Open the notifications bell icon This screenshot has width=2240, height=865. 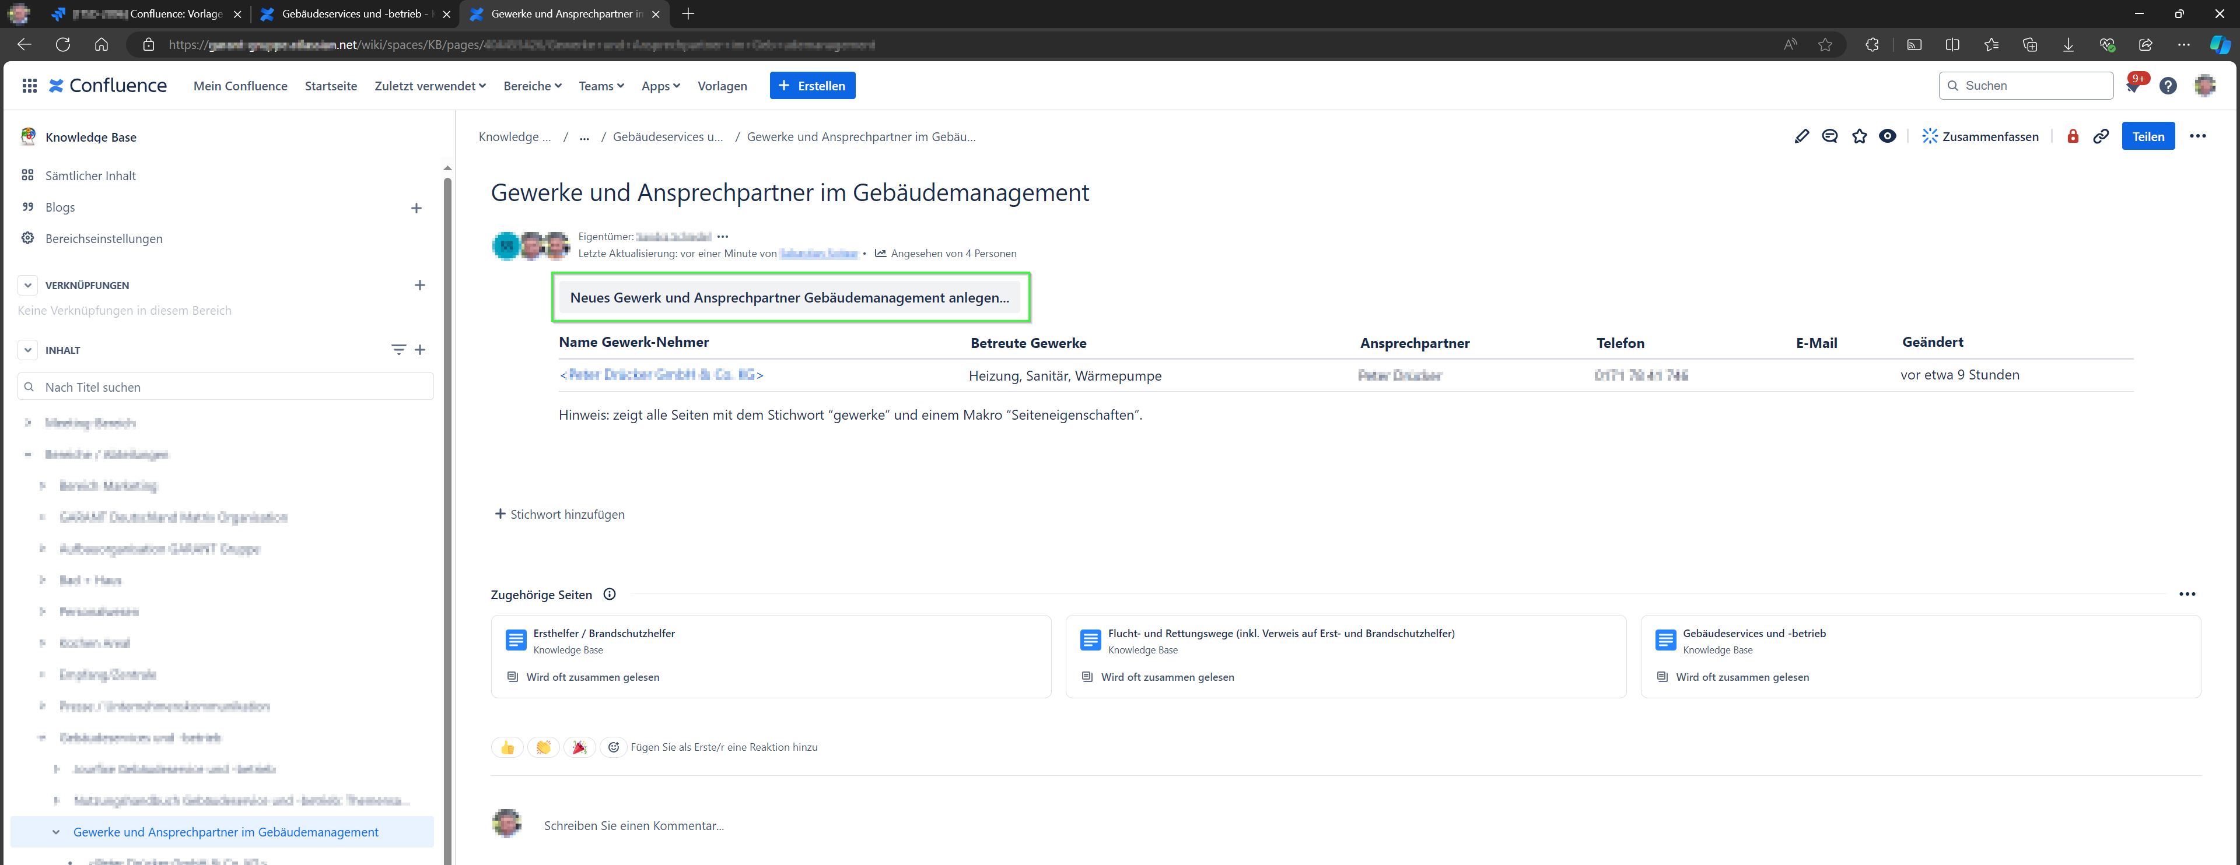coord(2133,86)
